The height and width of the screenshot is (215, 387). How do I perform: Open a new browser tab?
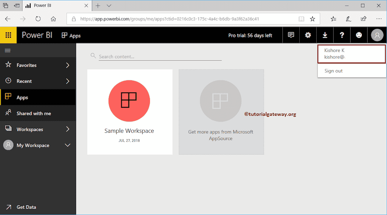[98, 5]
